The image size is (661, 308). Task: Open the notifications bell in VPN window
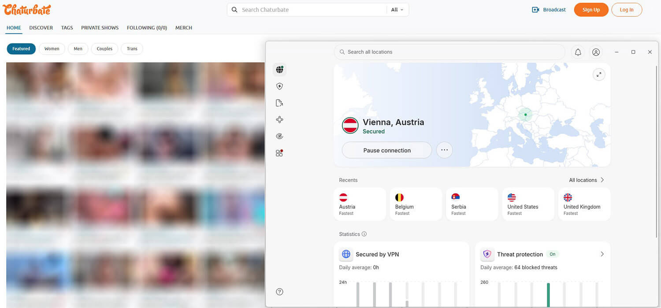pyautogui.click(x=578, y=52)
